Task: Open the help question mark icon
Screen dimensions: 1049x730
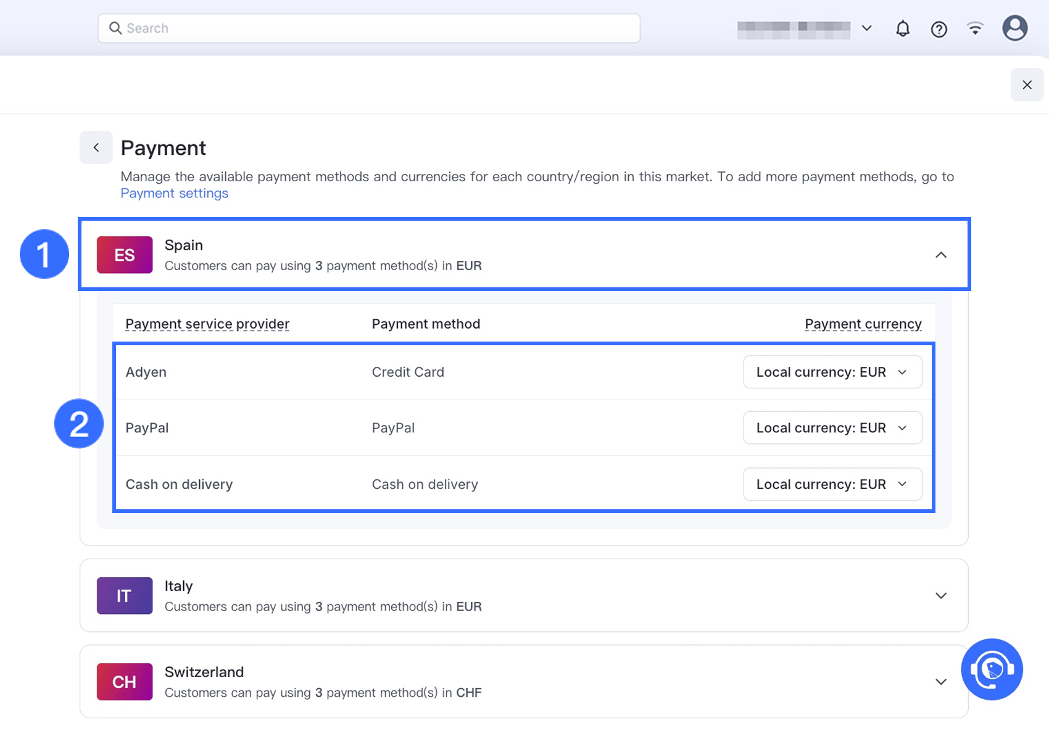Action: point(939,29)
